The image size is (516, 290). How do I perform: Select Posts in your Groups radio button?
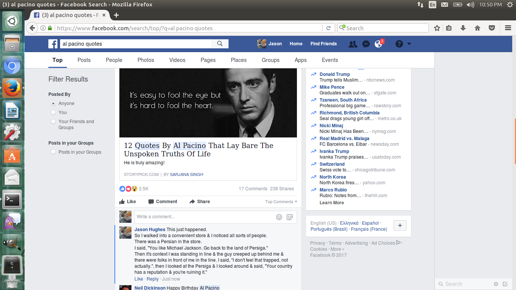pyautogui.click(x=53, y=152)
